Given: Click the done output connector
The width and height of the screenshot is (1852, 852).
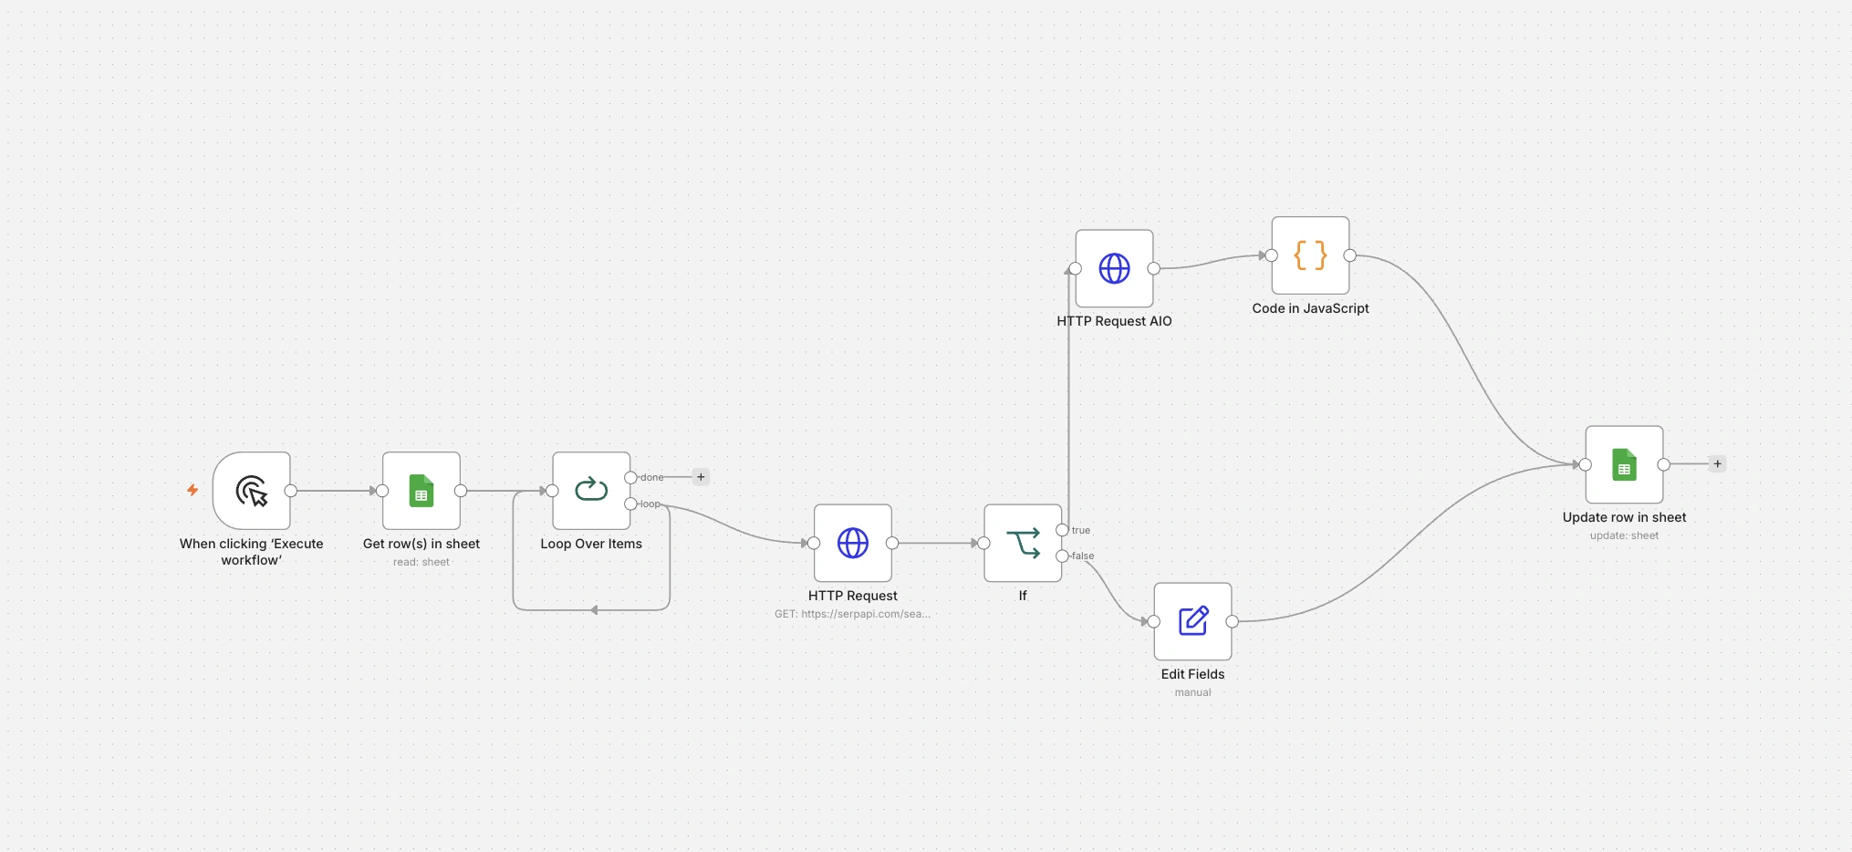Looking at the screenshot, I should click(x=630, y=477).
